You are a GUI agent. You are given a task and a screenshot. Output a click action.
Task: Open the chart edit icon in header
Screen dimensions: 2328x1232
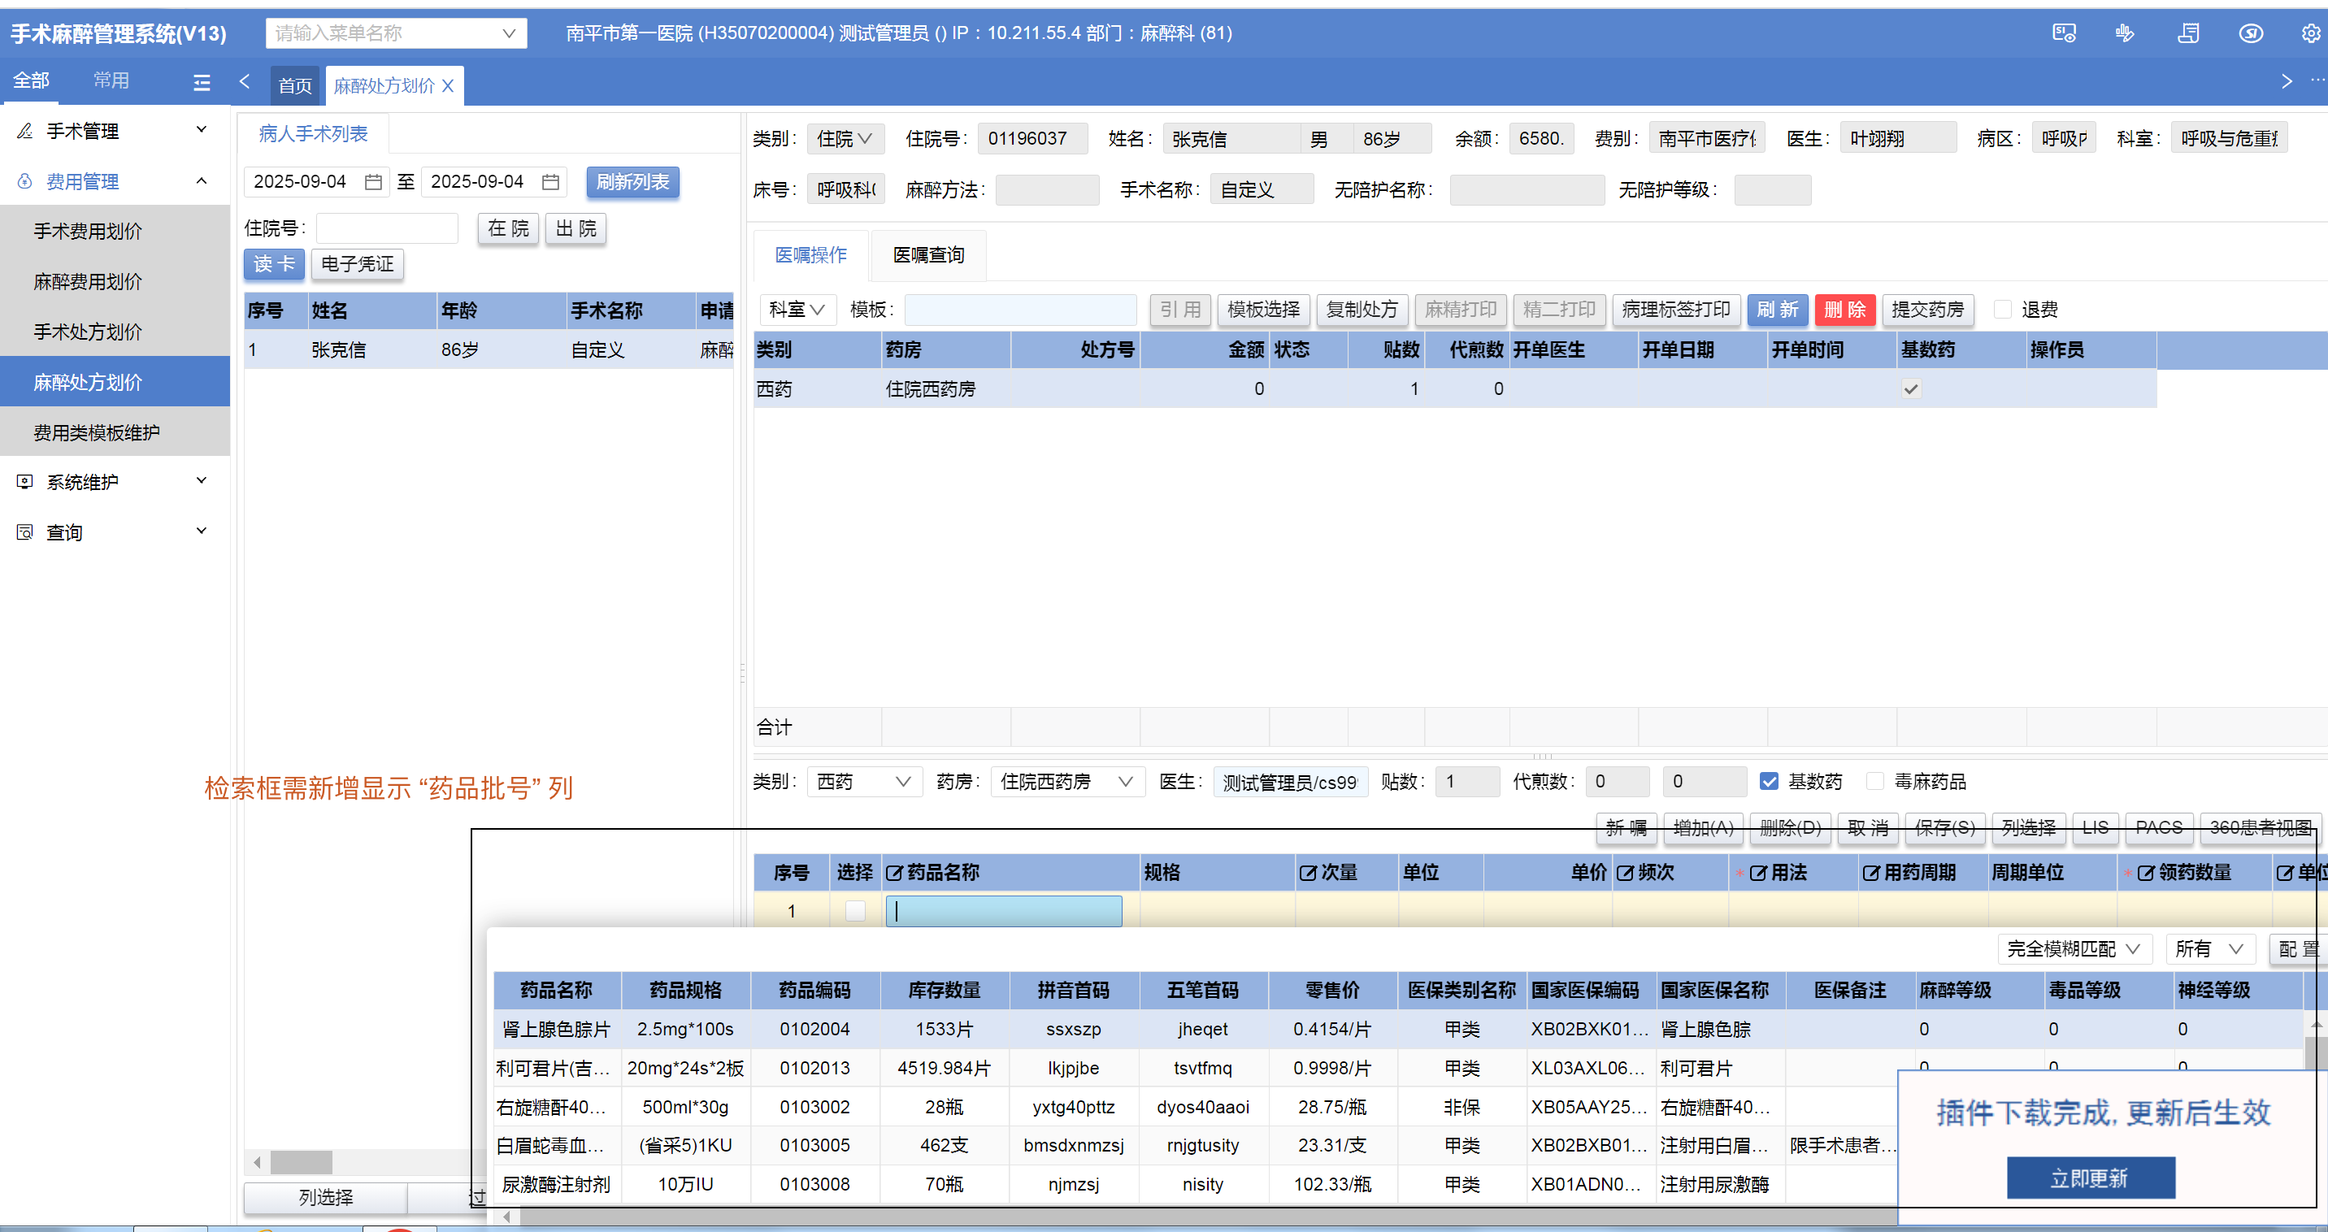[2125, 33]
